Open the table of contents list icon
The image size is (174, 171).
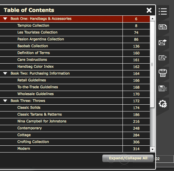click(x=163, y=11)
